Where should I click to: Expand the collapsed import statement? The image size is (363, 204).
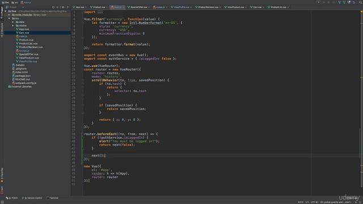[x=100, y=12]
